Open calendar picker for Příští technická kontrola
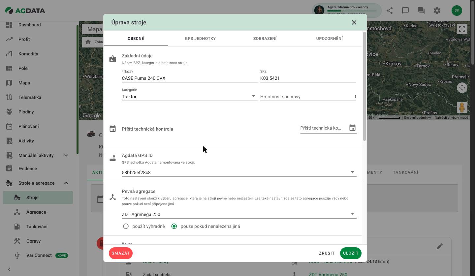475x276 pixels. pyautogui.click(x=352, y=128)
